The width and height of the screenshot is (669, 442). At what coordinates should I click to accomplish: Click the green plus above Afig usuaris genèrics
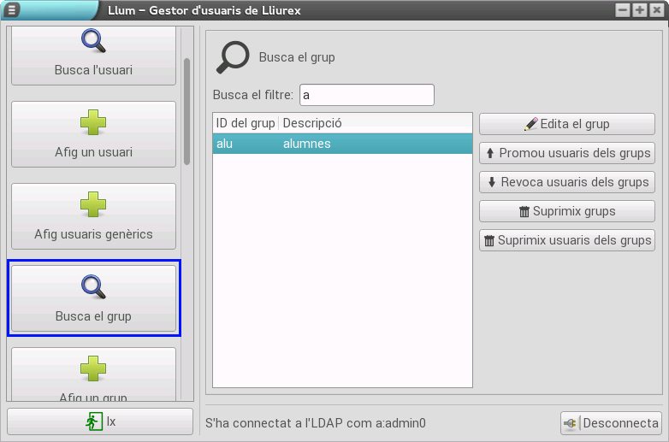pyautogui.click(x=93, y=204)
